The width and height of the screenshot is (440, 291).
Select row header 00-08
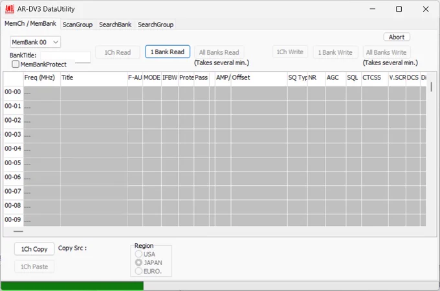(x=13, y=206)
